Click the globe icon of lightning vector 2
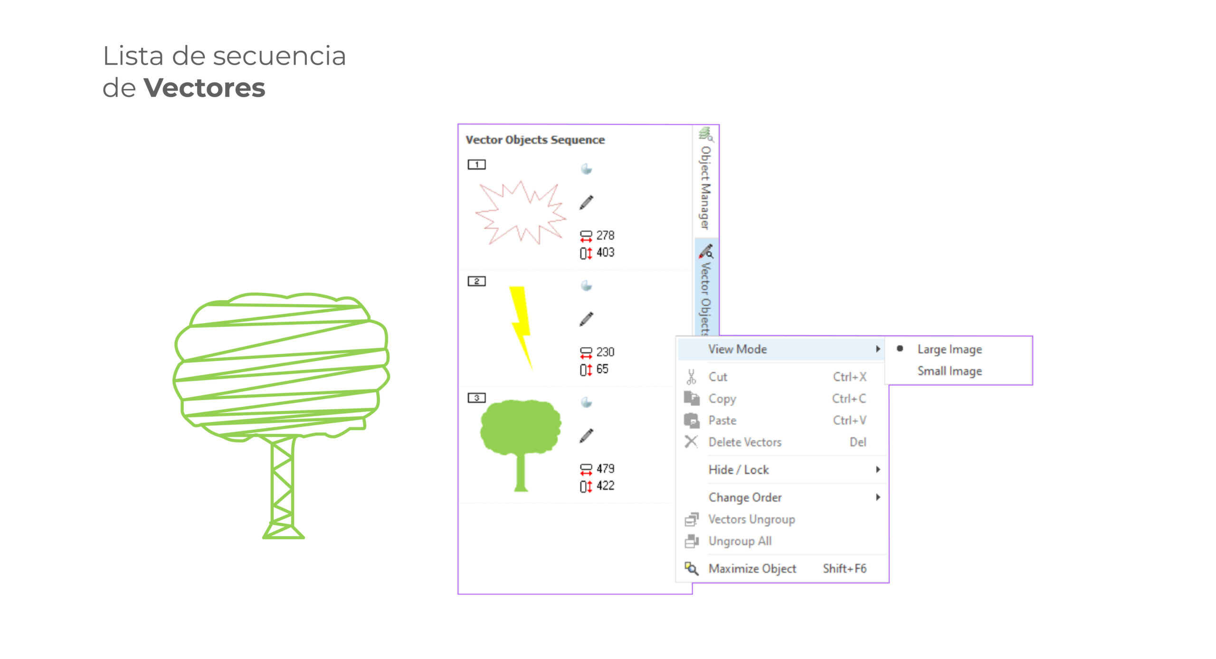Image resolution: width=1216 pixels, height=659 pixels. click(x=586, y=286)
